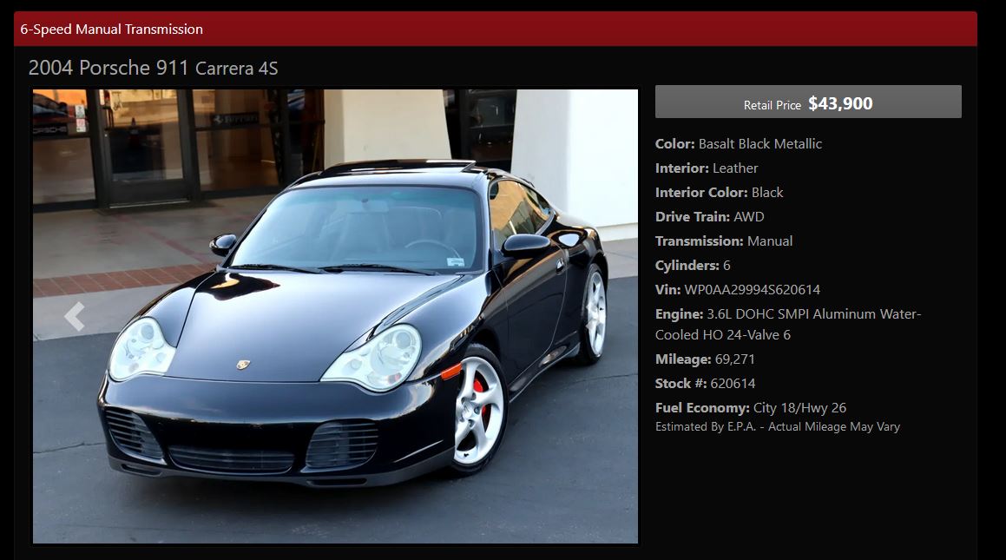Select the Interior Color: Black line
Screen dimensions: 1006x560
tap(720, 193)
